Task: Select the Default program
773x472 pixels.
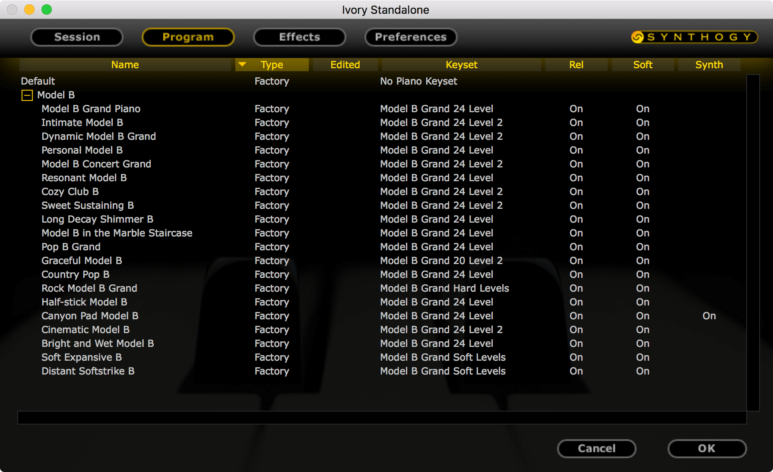Action: [38, 81]
